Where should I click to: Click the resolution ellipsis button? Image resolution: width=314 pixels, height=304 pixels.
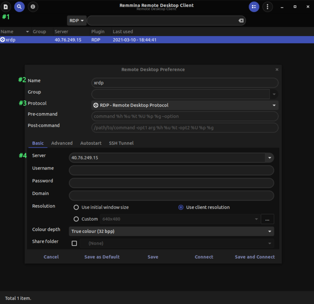[267, 219]
